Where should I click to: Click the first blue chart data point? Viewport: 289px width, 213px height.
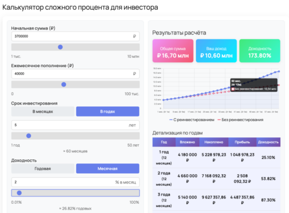164,100
